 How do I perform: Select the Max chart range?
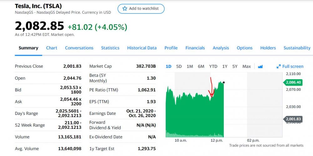(247, 66)
